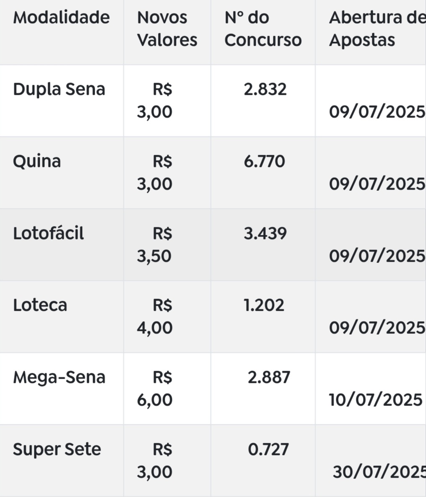
Task: Click concurso number 1.202
Action: (264, 305)
